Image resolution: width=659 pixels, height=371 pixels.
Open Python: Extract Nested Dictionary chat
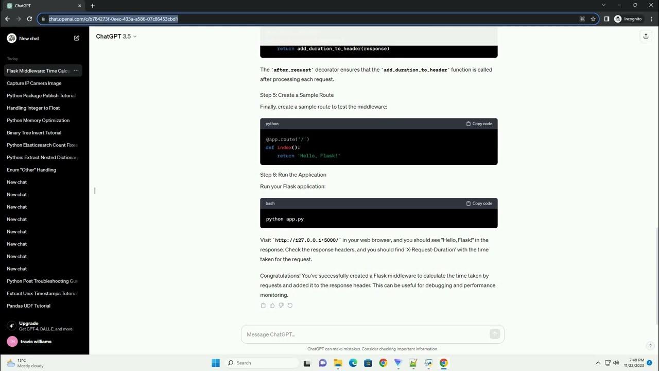[x=43, y=157]
